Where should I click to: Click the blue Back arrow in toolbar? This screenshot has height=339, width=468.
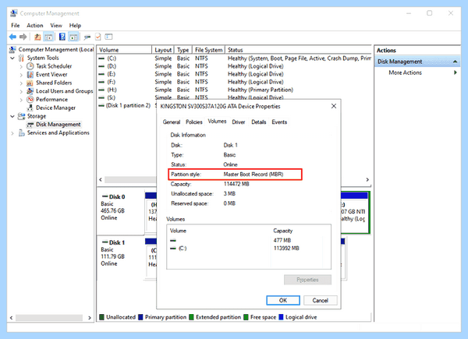pos(12,37)
